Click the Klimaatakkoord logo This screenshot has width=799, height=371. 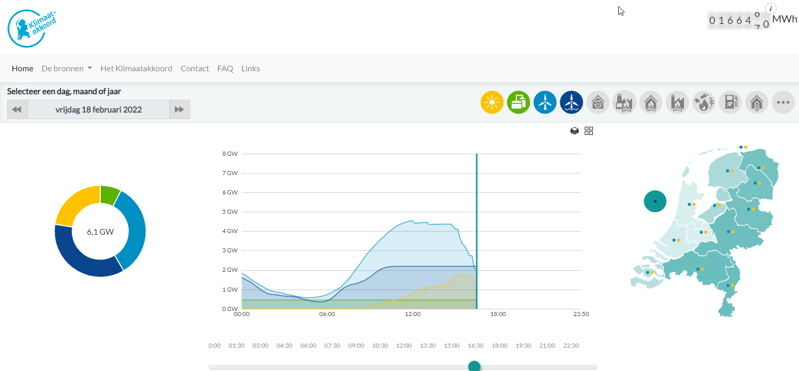coord(32,28)
